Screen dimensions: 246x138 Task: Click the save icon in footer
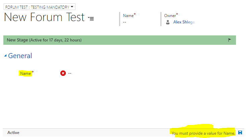coord(240,133)
